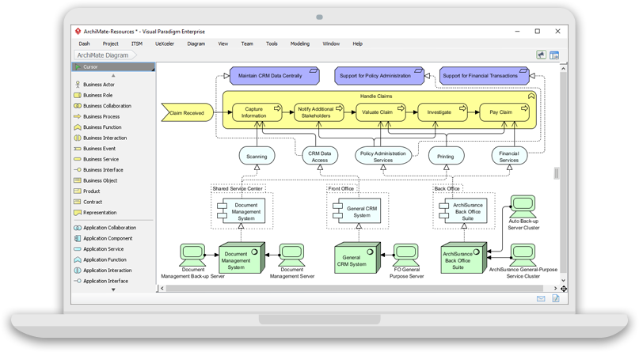Open the panel layout icon at top right
This screenshot has height=352, width=639.
pyautogui.click(x=554, y=55)
